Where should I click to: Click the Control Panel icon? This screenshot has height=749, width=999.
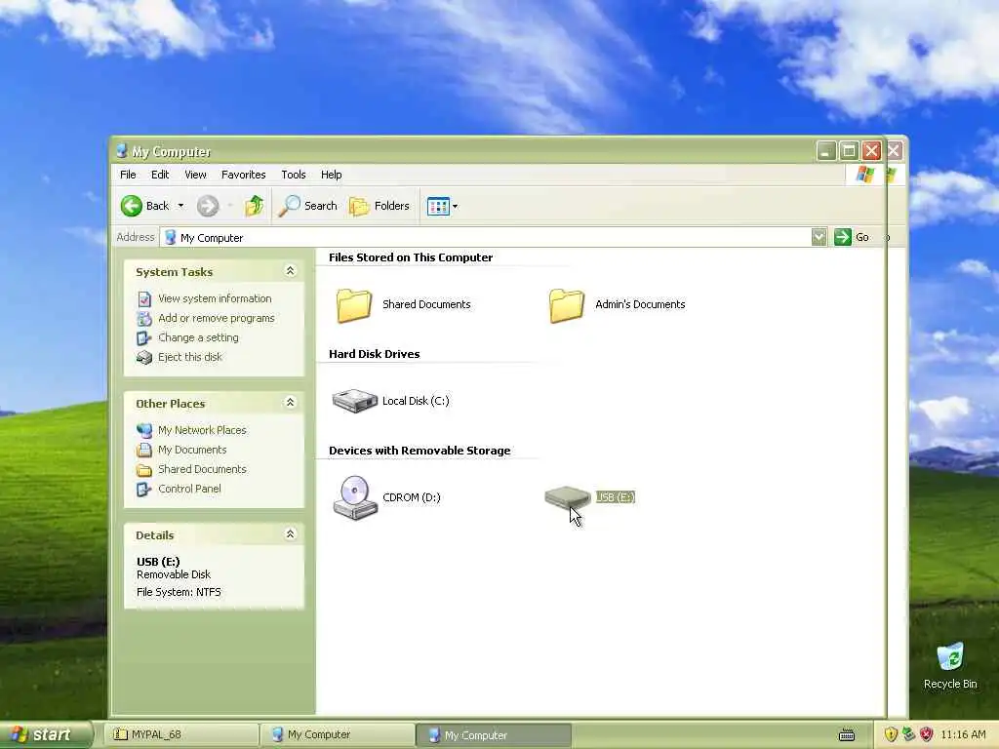pyautogui.click(x=144, y=489)
